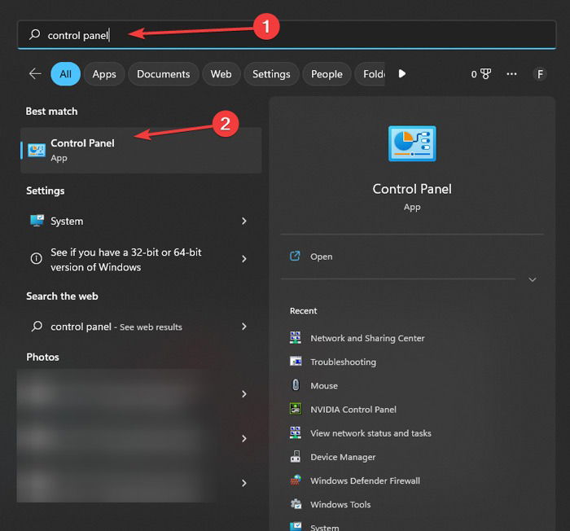Click the Mouse icon in Recent
Viewport: 570px width, 531px height.
click(296, 384)
